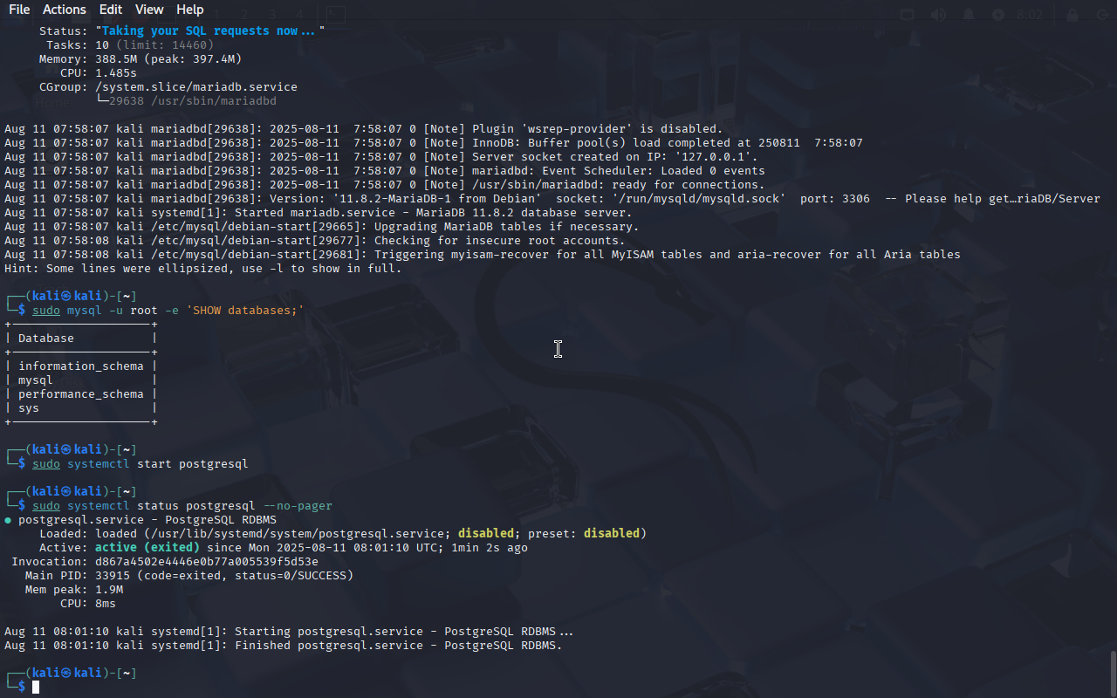Viewport: 1117px width, 698px height.
Task: Click the 'Starting postgresql.service' log line
Action: 289,631
